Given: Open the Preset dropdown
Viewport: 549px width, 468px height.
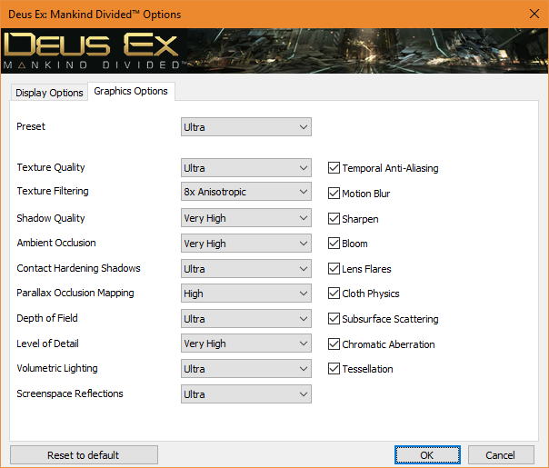Looking at the screenshot, I should (x=246, y=126).
